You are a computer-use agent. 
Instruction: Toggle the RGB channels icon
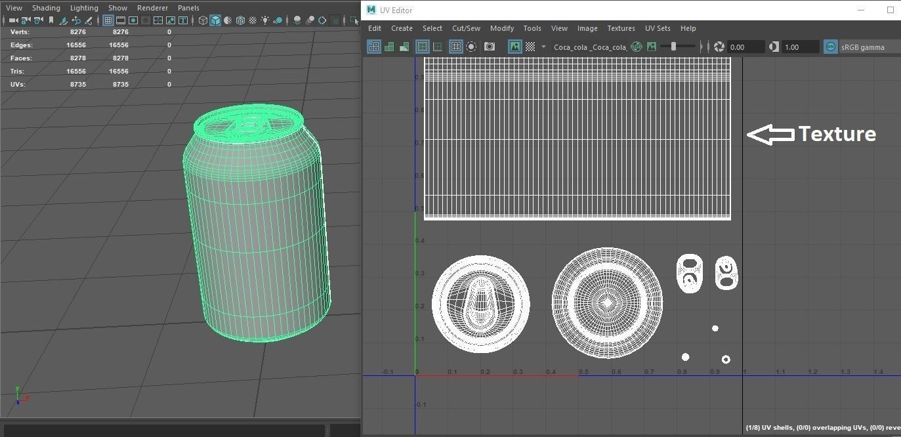point(636,47)
